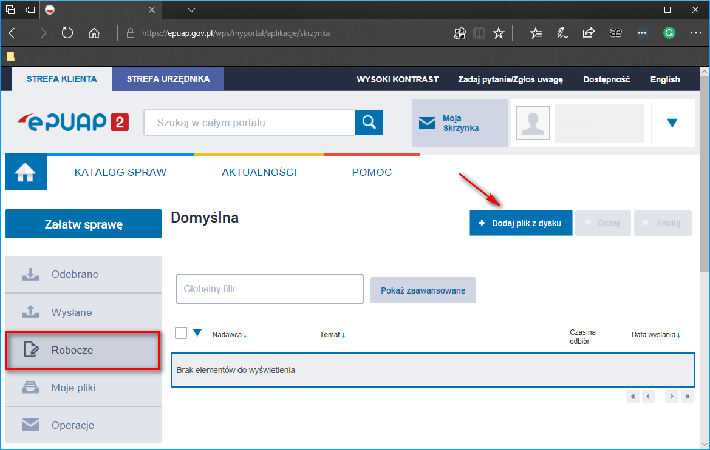This screenshot has width=710, height=450.
Task: Sort by Data wysłania column arrow
Action: [x=678, y=335]
